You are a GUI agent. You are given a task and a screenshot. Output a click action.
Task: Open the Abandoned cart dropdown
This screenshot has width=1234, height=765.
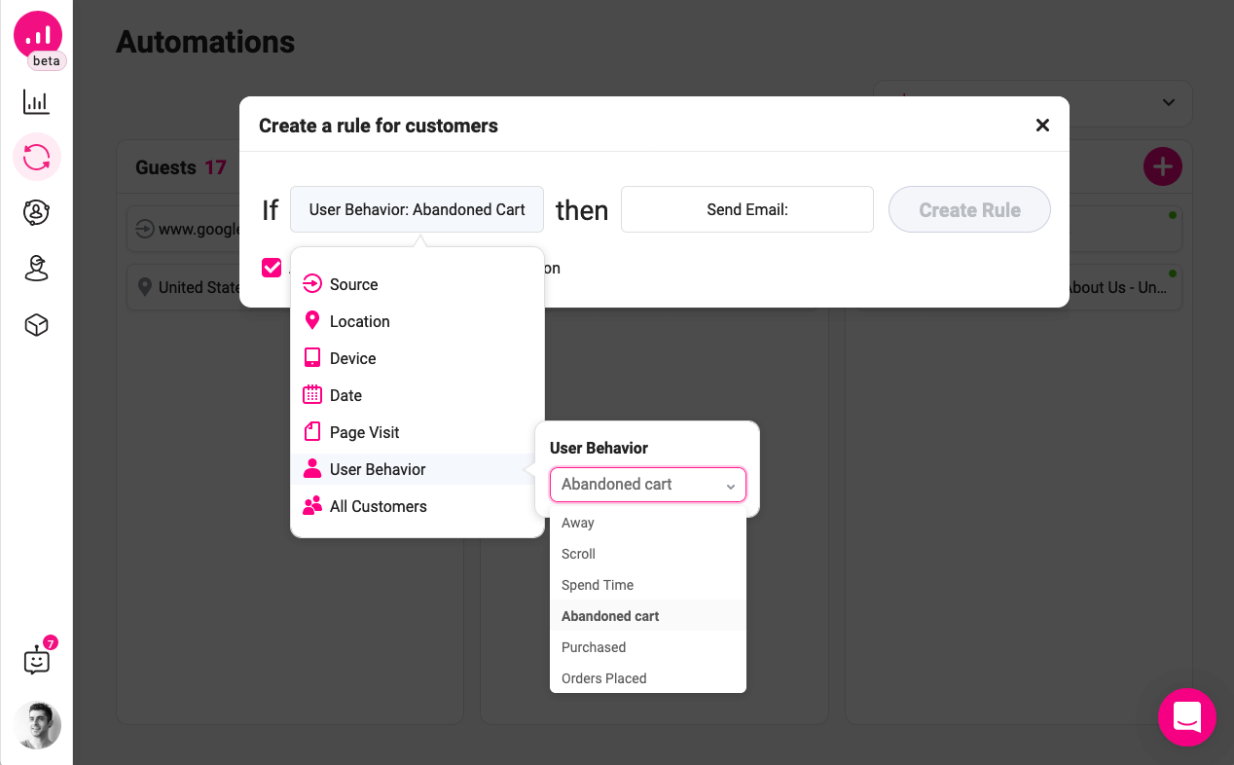pos(648,485)
